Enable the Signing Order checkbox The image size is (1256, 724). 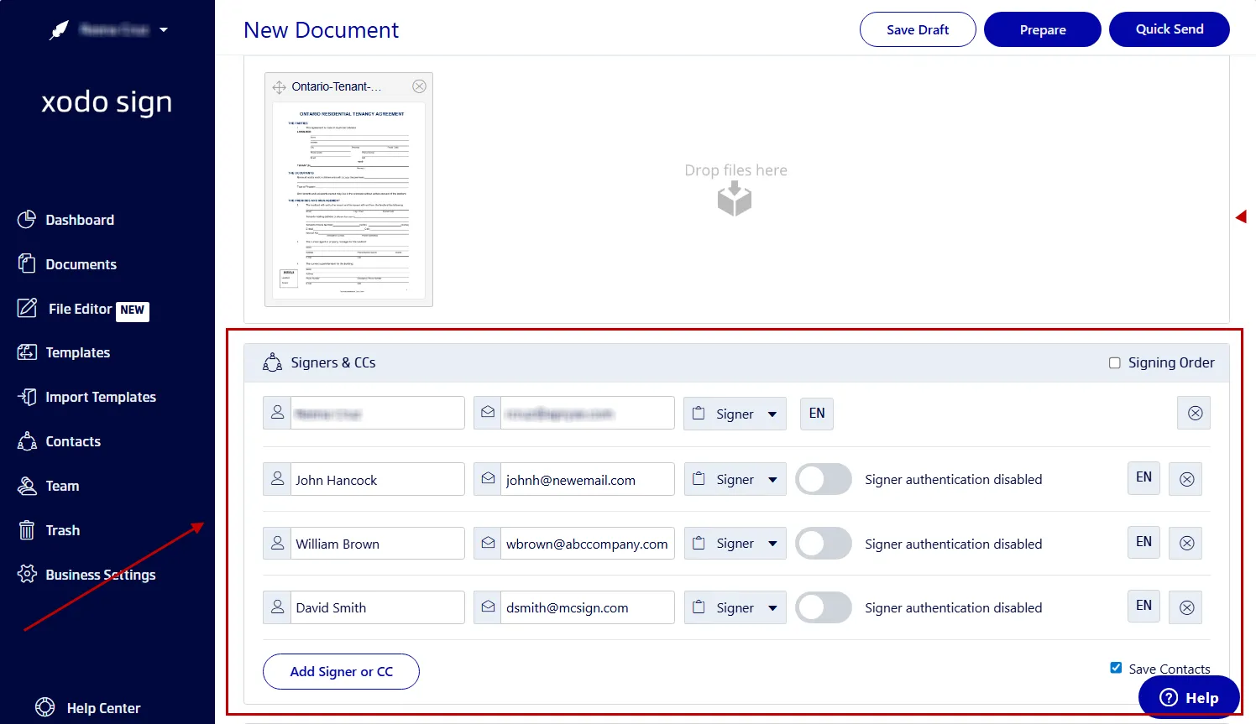[x=1115, y=363]
